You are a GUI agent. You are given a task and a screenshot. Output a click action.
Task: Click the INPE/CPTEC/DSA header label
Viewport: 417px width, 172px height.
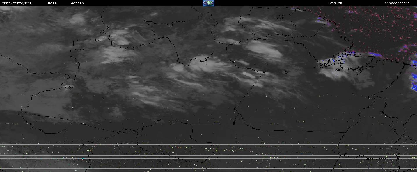point(17,3)
